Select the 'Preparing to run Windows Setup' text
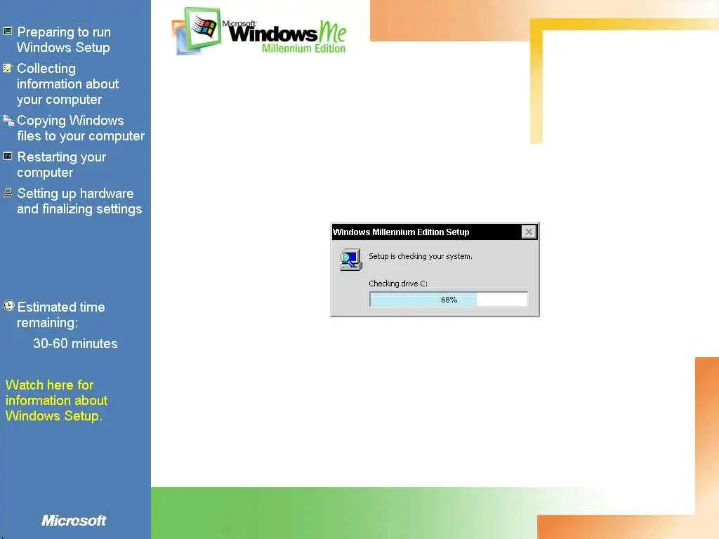Screen dimensions: 719x539 point(64,39)
